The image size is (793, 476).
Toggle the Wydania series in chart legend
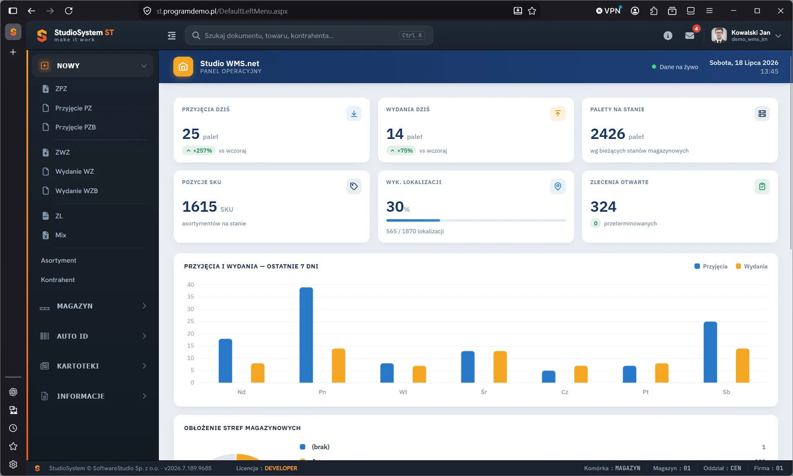point(752,266)
